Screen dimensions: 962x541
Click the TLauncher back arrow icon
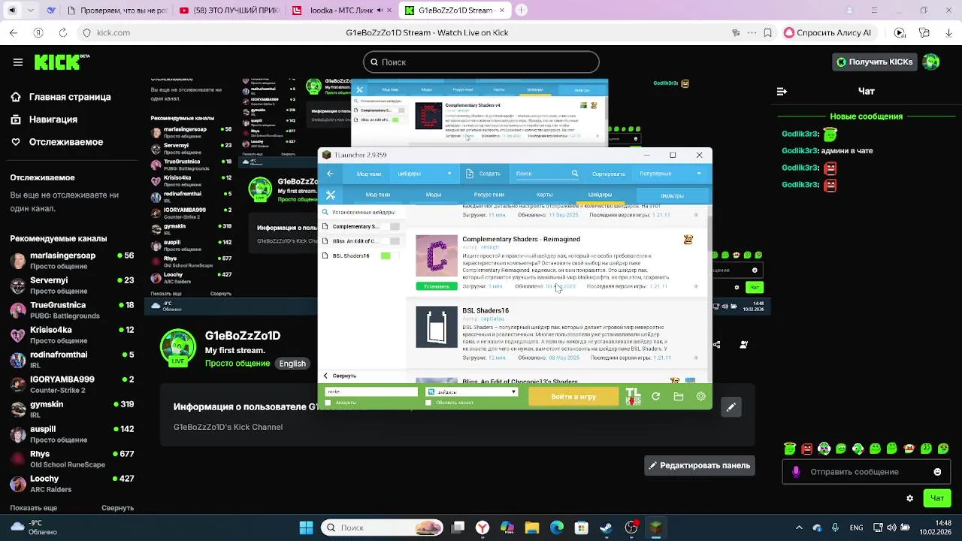coord(330,174)
